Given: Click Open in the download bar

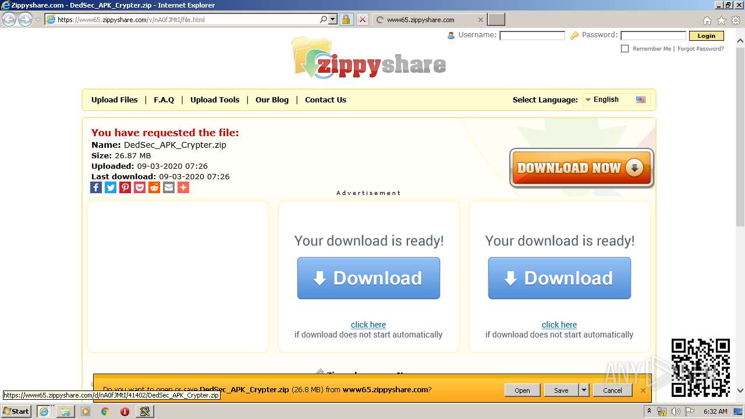Looking at the screenshot, I should 522,390.
